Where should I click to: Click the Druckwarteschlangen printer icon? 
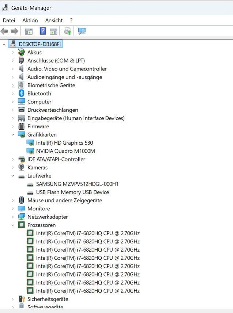[22, 110]
